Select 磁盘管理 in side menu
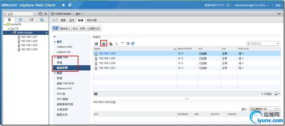The width and height of the screenshot is (285, 126). [x=72, y=68]
